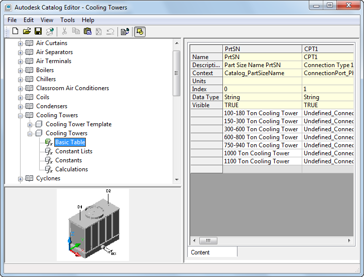This screenshot has height=277, width=364.
Task: Click the table horizontal scrollbar thumb
Action: [x=208, y=240]
